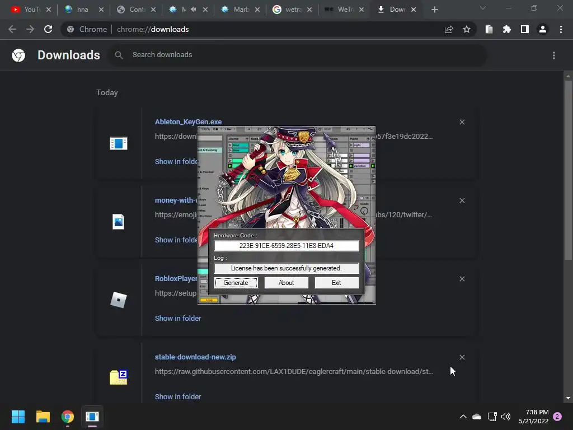Open the volume speaker tray icon
Image resolution: width=573 pixels, height=430 pixels.
coord(506,417)
